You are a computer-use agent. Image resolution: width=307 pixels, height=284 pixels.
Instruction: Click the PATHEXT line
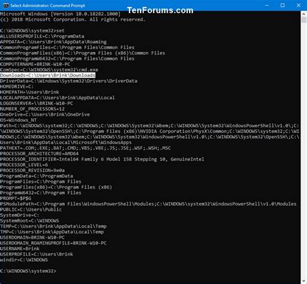click(85, 148)
